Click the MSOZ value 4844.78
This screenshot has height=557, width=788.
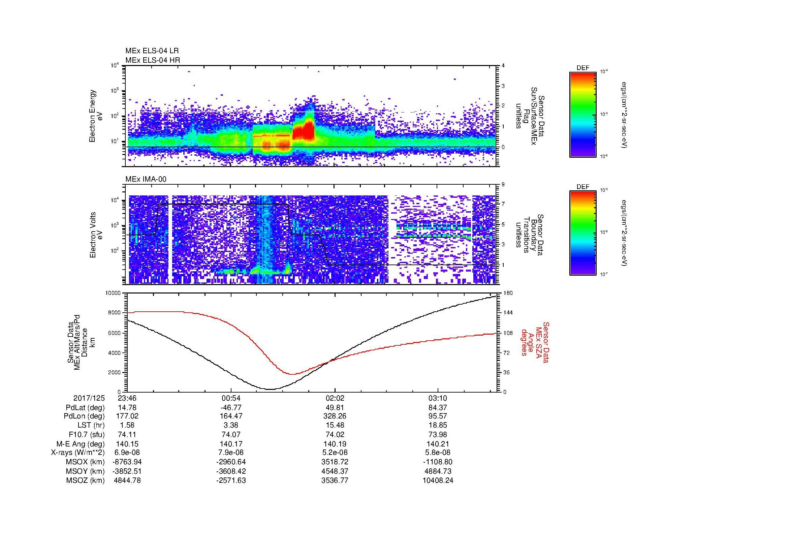(127, 481)
